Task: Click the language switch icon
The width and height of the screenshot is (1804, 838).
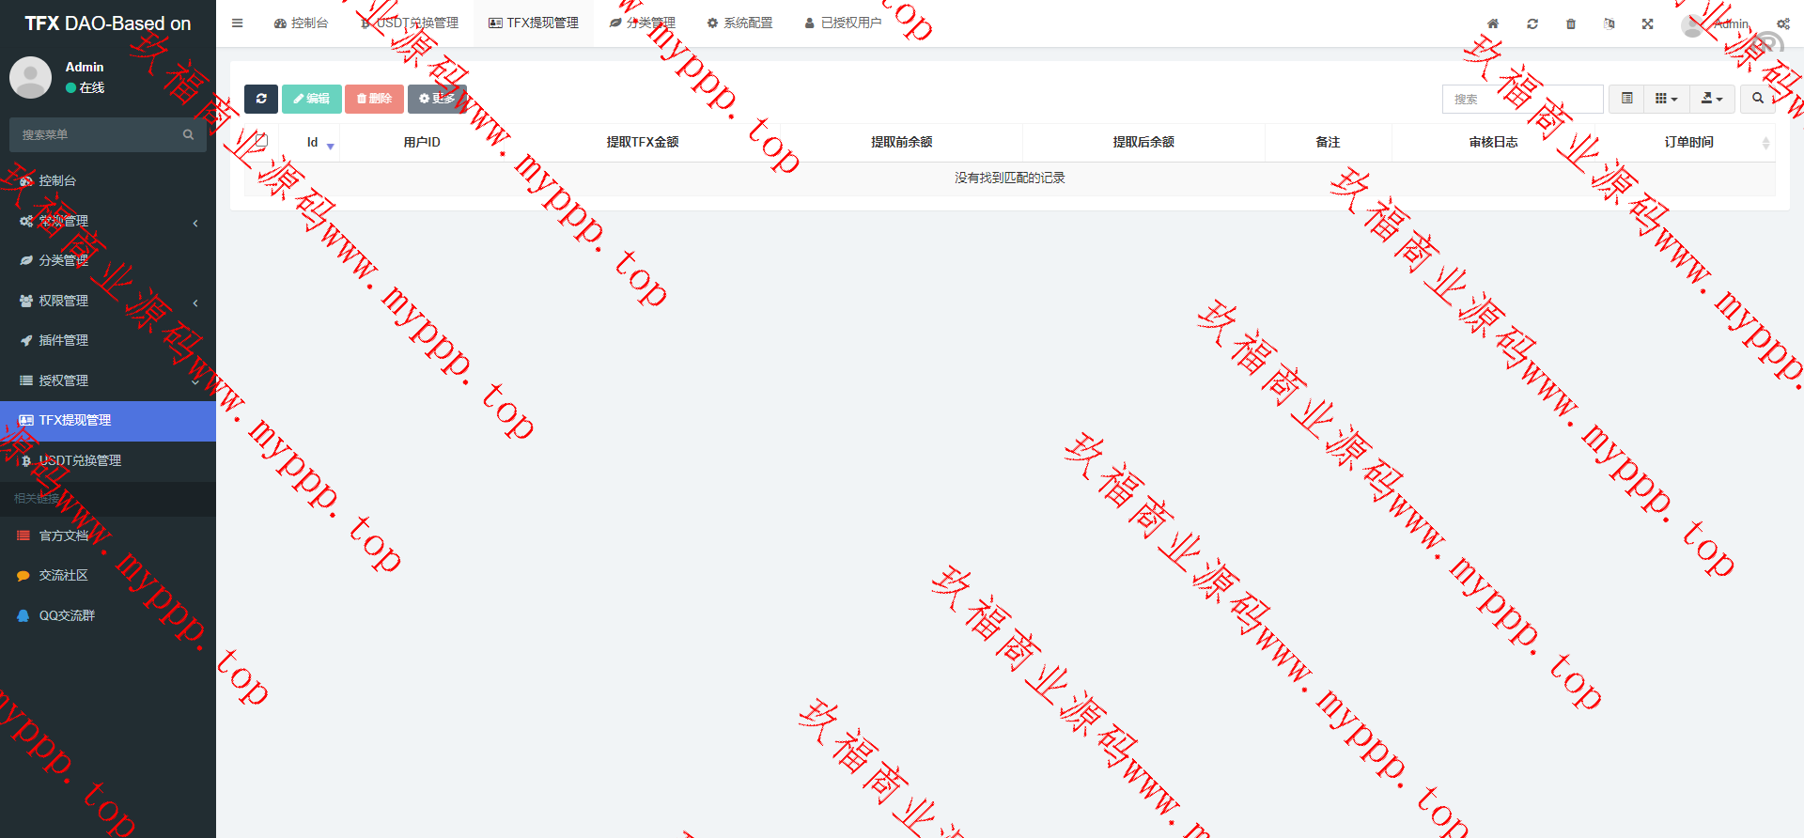Action: pyautogui.click(x=1610, y=23)
